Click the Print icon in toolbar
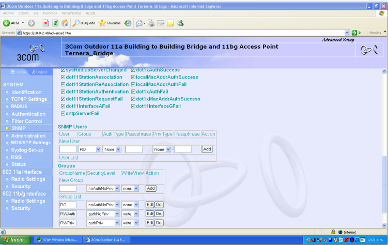The height and width of the screenshot is (245, 388). (x=151, y=23)
